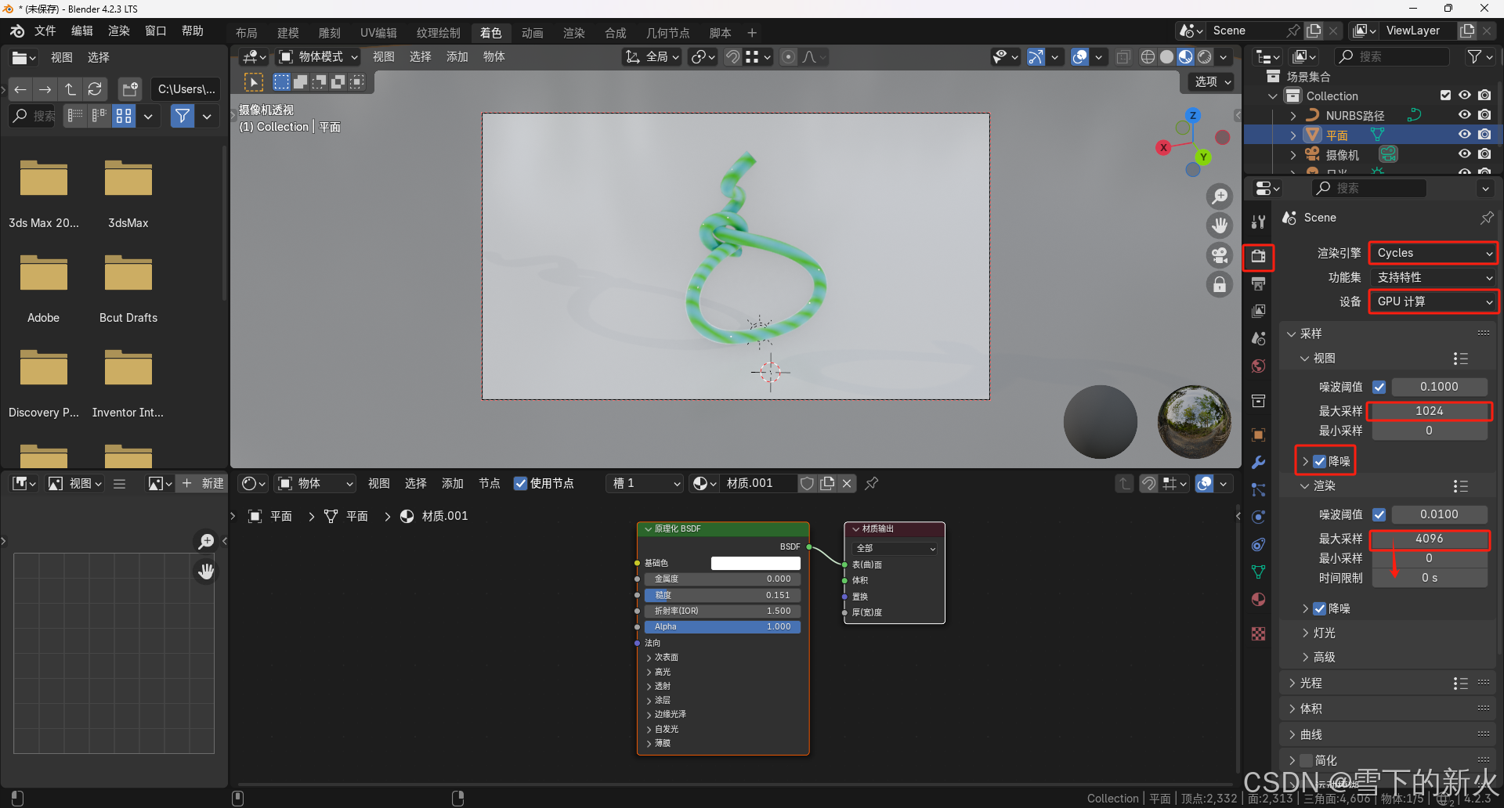
Task: Adjust the 糙度 slider in Principled BSDF
Action: 722,595
